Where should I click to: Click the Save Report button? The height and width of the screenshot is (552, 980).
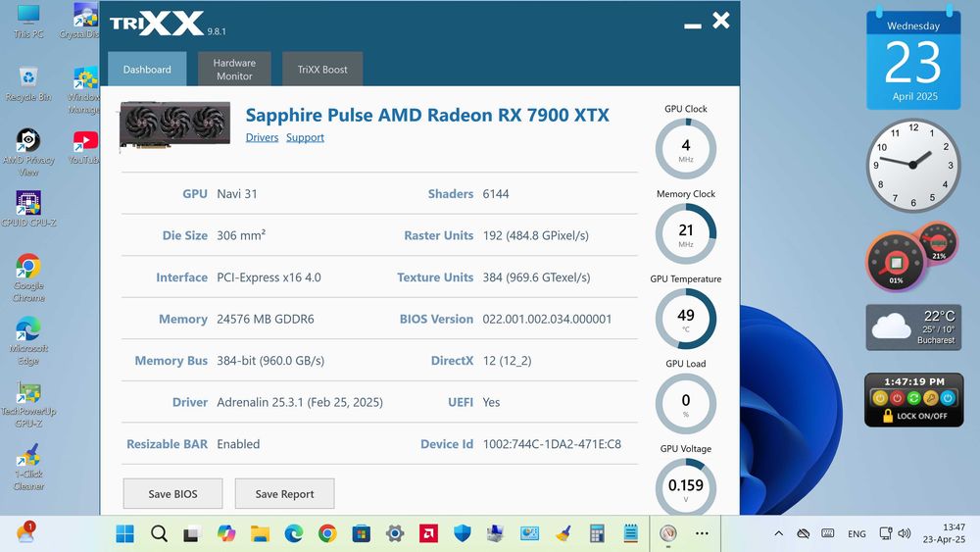[x=284, y=494]
